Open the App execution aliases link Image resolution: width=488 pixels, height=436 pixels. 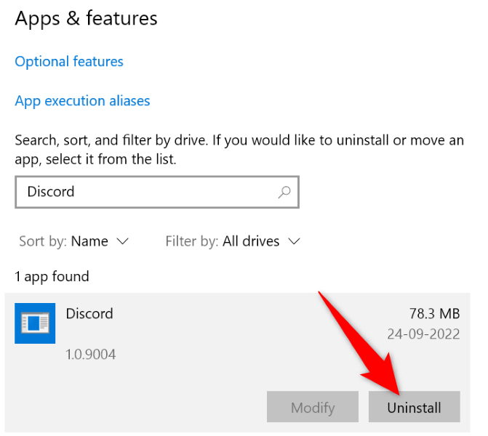click(x=82, y=101)
